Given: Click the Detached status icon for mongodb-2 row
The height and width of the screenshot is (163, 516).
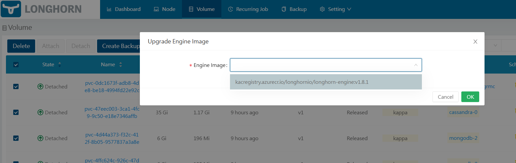Looking at the screenshot, I should (40, 138).
